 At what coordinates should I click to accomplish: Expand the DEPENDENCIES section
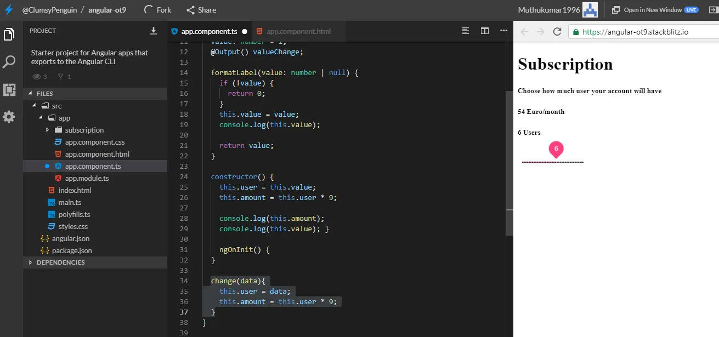[95, 262]
